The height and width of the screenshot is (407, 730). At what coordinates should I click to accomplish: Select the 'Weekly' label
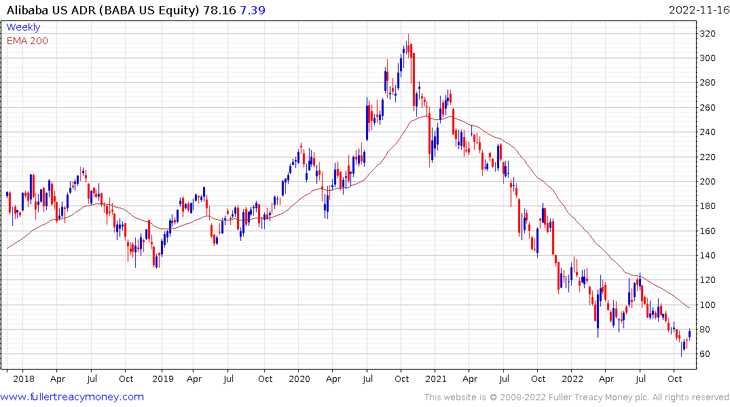point(23,27)
